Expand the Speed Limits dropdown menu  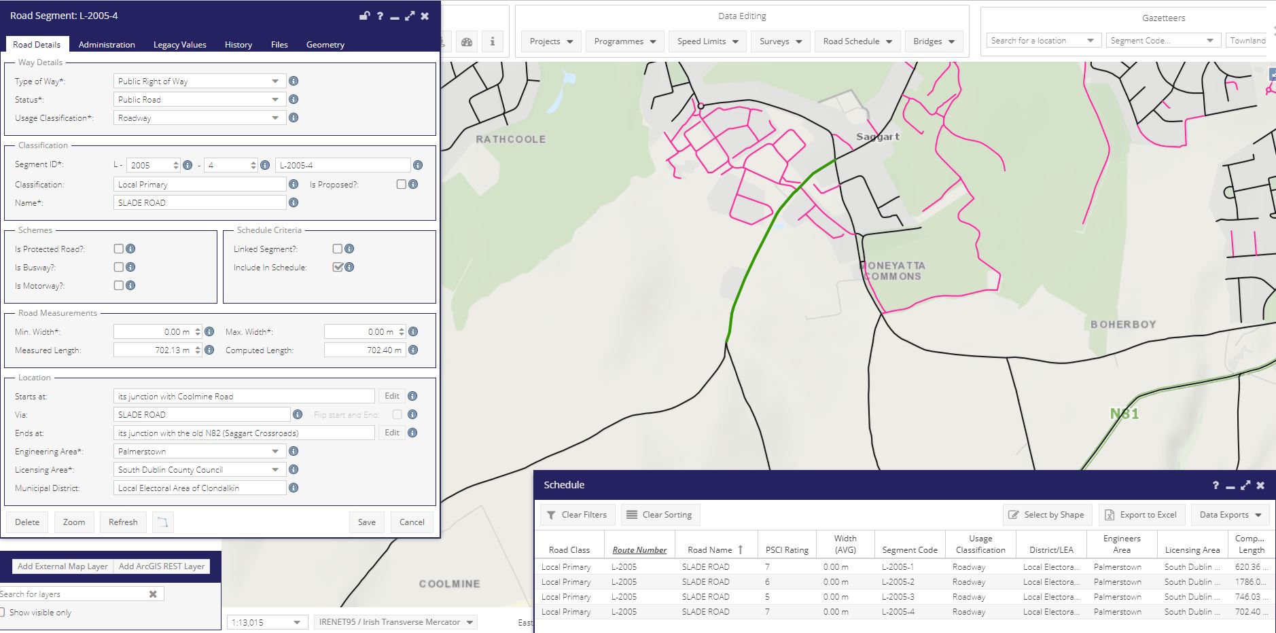coord(707,41)
